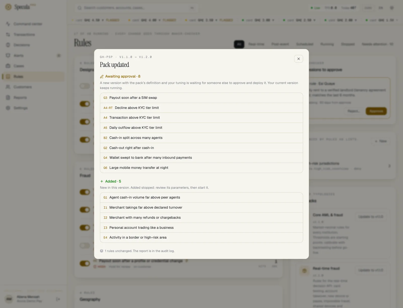403x308 pixels.
Task: Open Reports icon in the sidebar
Action: [x=8, y=98]
